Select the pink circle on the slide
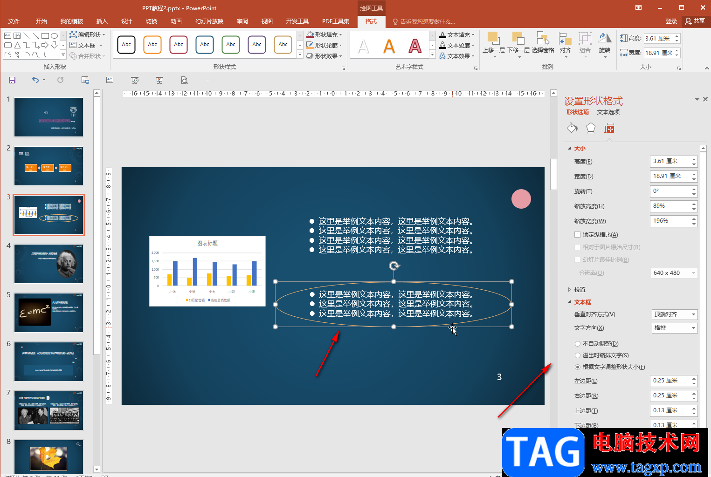Screen dimensions: 711x477 [521, 199]
